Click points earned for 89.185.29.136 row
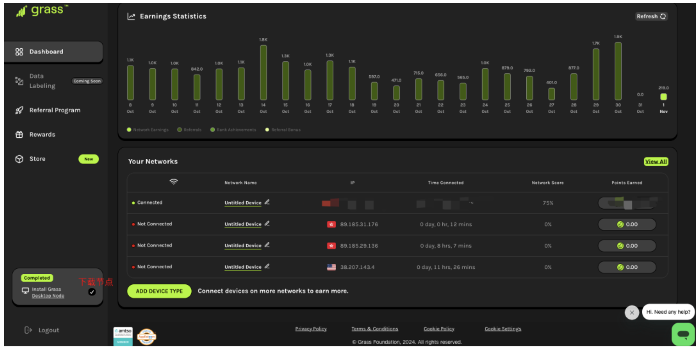Viewport: 700px width, 354px height. [x=627, y=246]
